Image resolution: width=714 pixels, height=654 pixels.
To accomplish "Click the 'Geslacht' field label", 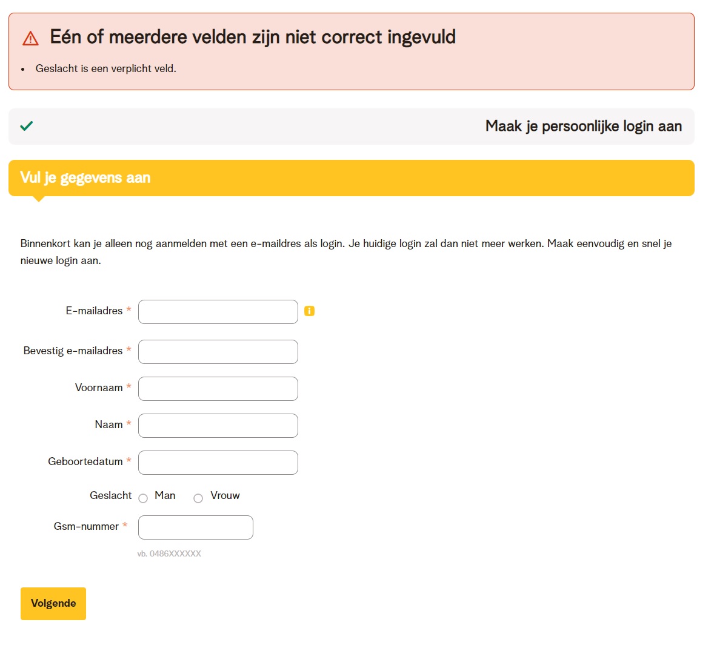I will (110, 495).
